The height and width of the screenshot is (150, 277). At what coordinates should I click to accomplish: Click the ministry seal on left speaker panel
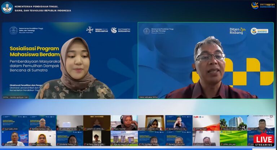[13, 30]
